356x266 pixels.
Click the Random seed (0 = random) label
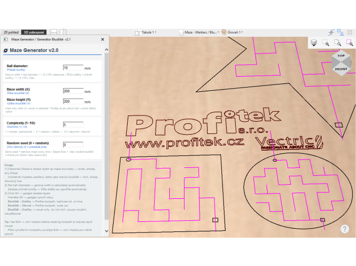(28, 143)
